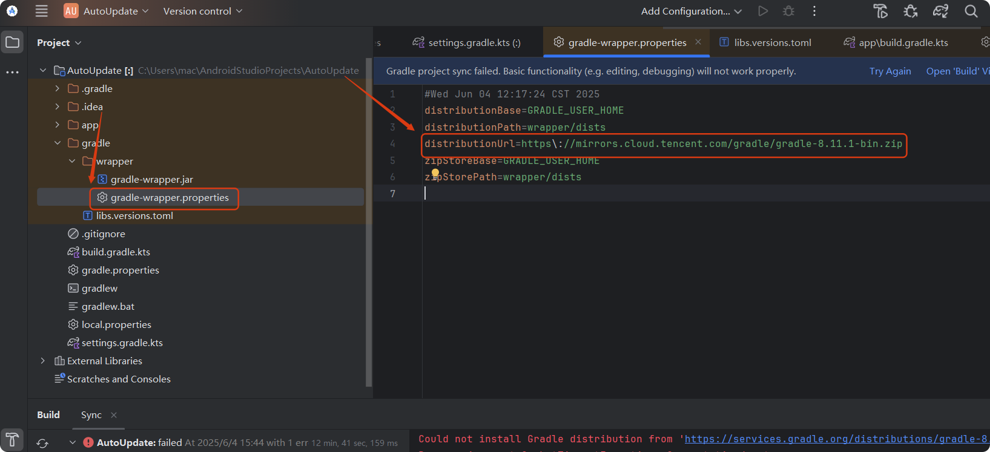Click the Android Studio logo icon
990x452 pixels.
point(12,11)
